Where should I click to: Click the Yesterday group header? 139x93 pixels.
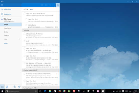click(41, 30)
